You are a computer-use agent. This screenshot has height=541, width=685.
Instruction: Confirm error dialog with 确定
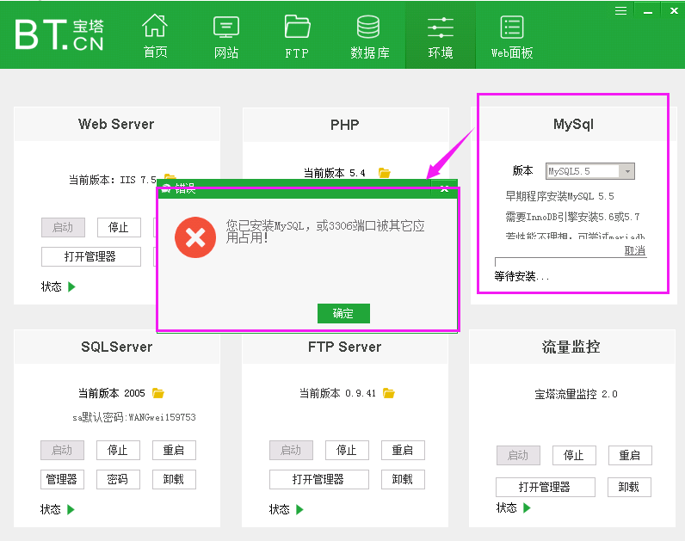tap(343, 314)
